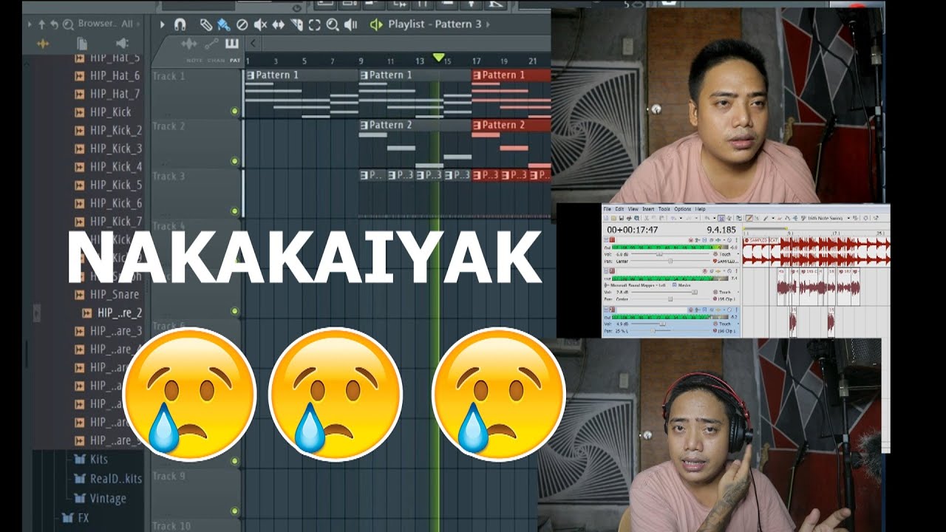Click the Save disk icon in Cakewalk toolbar

coord(622,218)
